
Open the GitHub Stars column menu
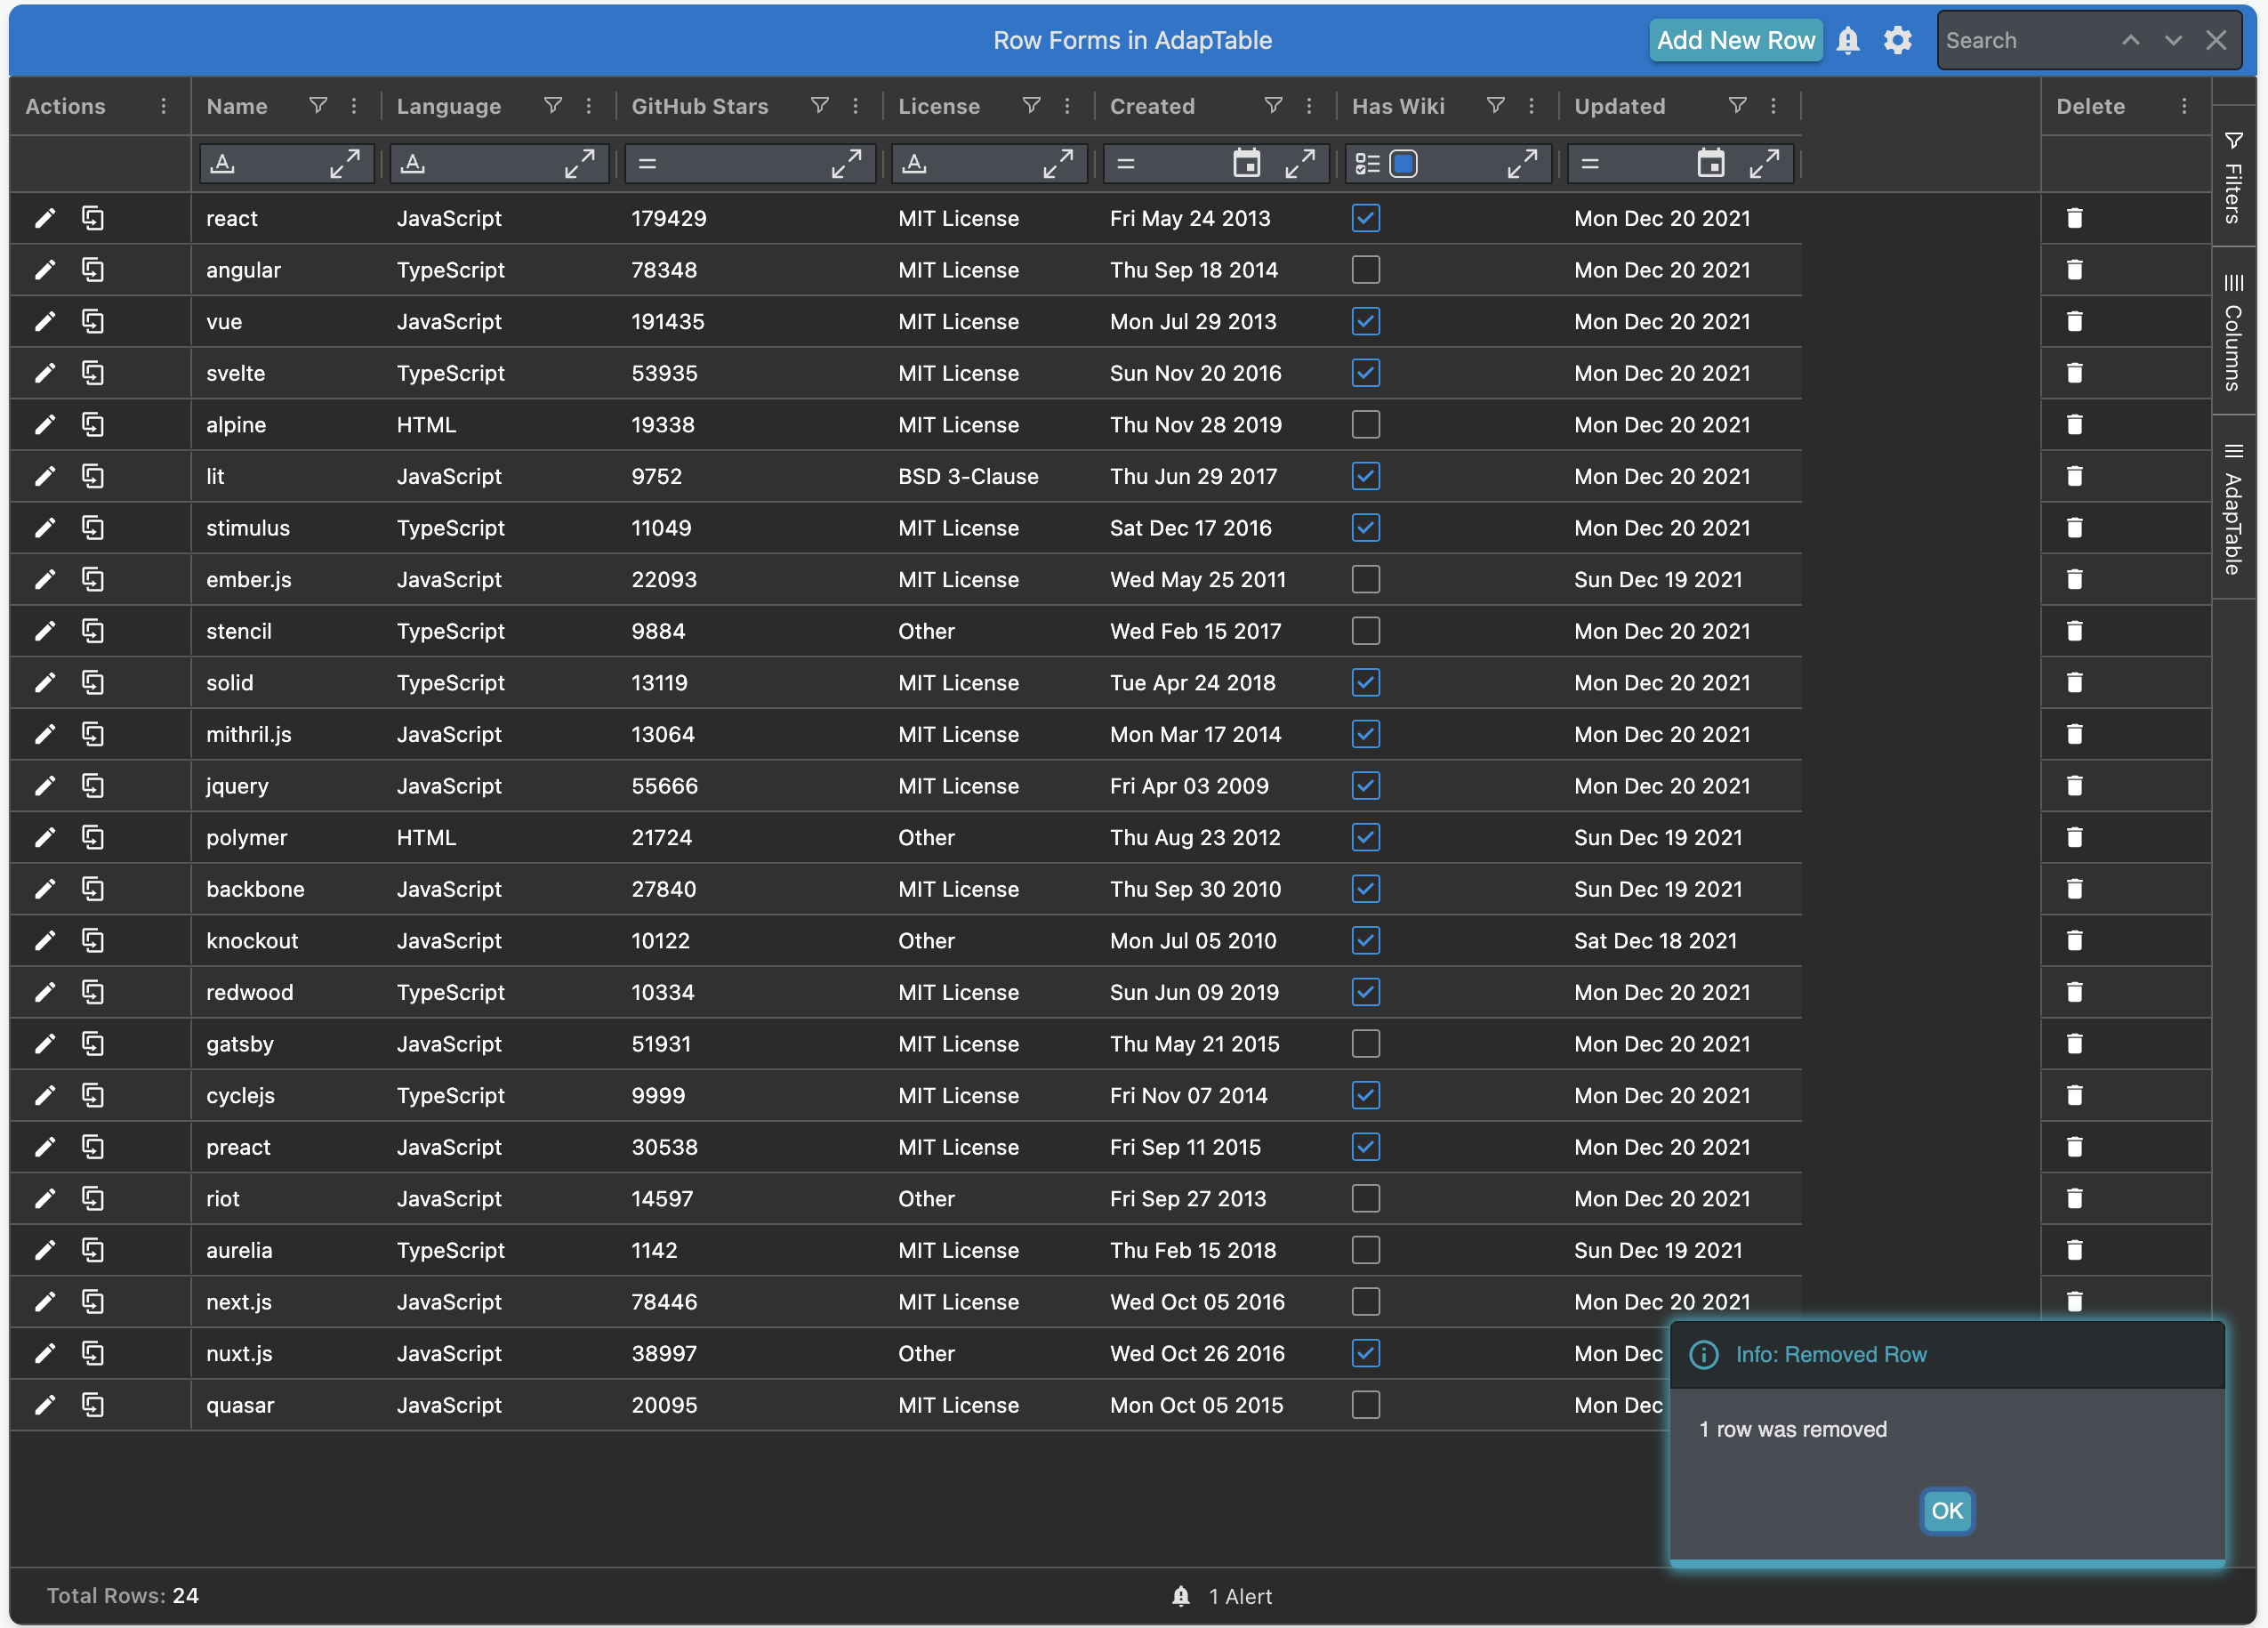[856, 106]
